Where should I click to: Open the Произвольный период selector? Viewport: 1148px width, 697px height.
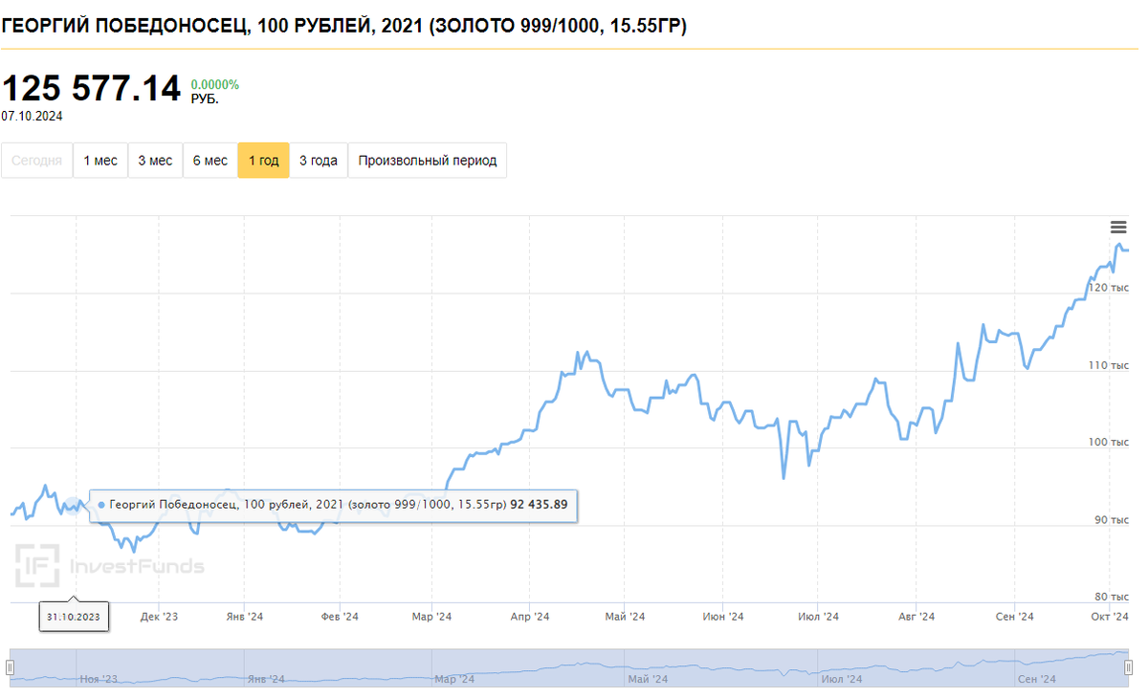[x=427, y=160]
